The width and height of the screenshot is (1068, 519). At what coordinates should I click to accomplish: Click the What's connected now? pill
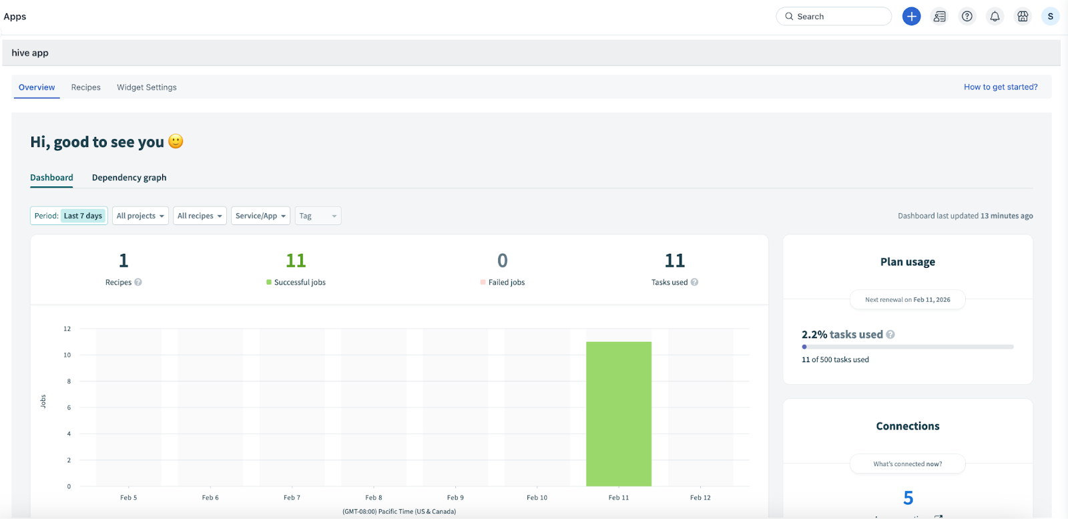click(x=908, y=464)
